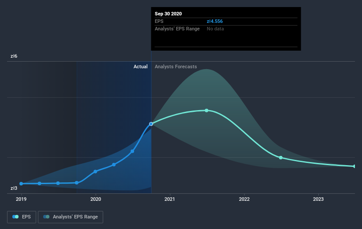The width and height of the screenshot is (362, 229).
Task: Click the forecast peak data point in mid-2021
Action: tap(206, 110)
